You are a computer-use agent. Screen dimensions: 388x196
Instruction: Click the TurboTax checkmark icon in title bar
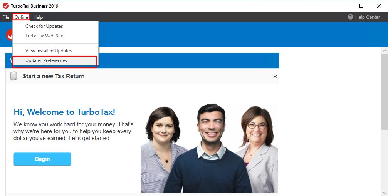6,6
